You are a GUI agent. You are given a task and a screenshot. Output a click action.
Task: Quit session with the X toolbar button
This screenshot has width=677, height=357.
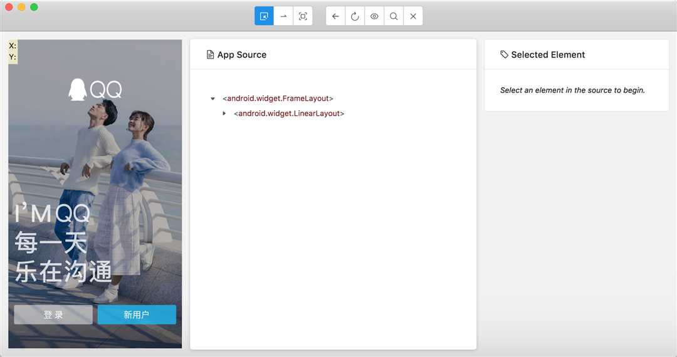[x=413, y=16]
